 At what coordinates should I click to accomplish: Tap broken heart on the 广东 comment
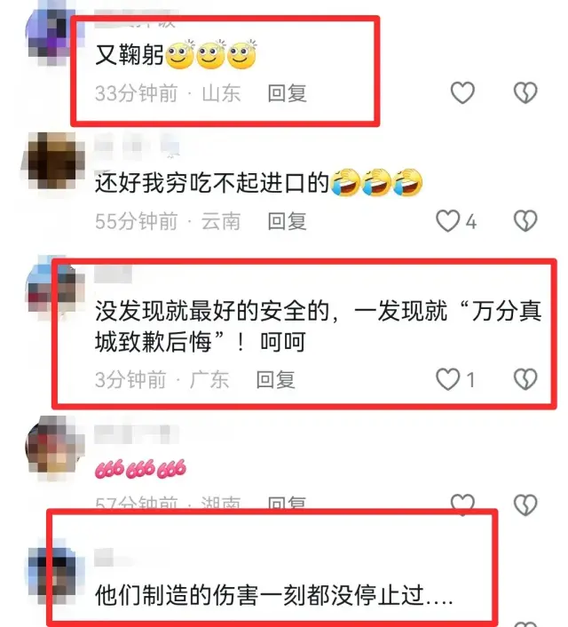[525, 378]
